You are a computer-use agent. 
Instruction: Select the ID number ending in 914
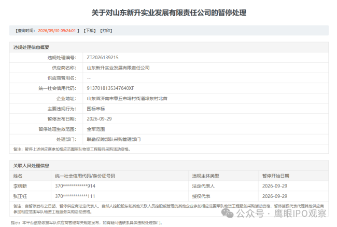75,186
